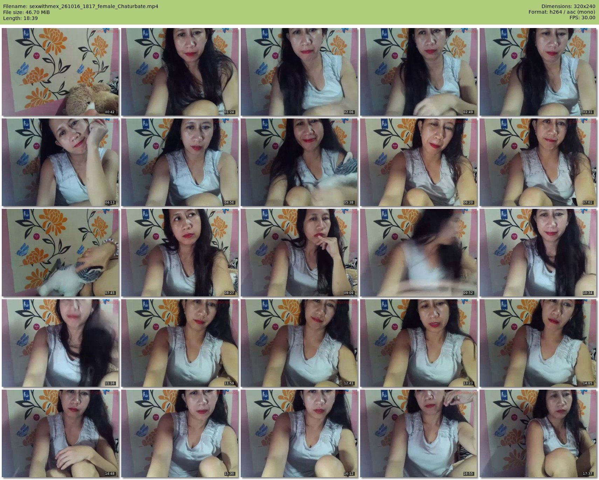Screen dimensions: 599x480
Task: Open the frame timestamped 04:13
Action: [60, 162]
